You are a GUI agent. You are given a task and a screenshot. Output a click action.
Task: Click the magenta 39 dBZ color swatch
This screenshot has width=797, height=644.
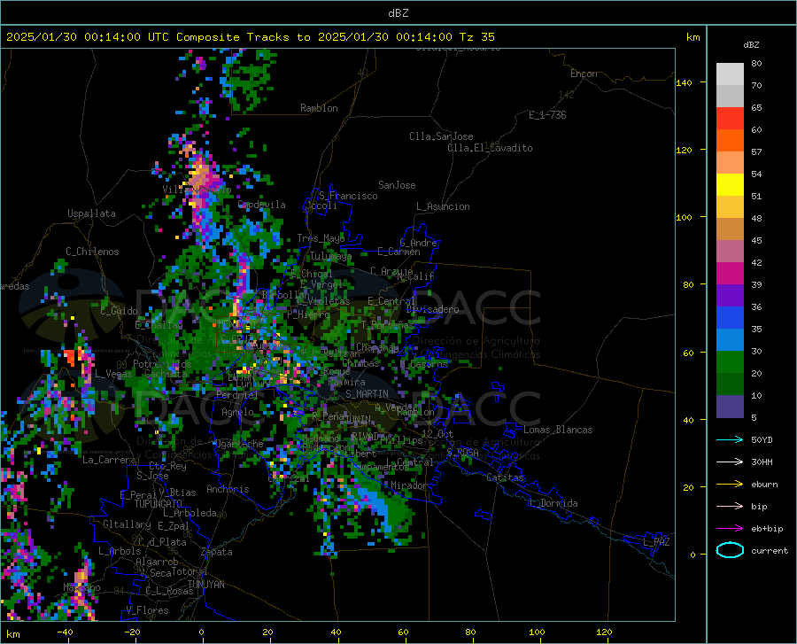730,274
